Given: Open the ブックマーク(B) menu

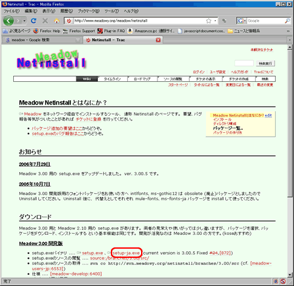Looking at the screenshot, I should (x=89, y=11).
